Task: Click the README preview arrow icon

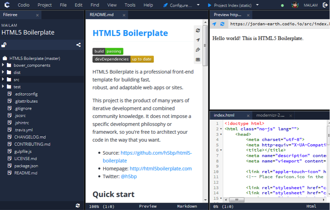Action: 198,40
